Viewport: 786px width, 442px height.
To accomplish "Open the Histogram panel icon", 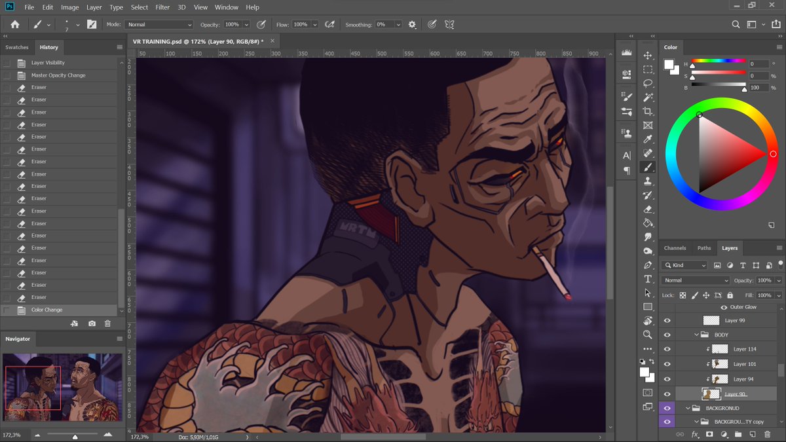I will (627, 52).
